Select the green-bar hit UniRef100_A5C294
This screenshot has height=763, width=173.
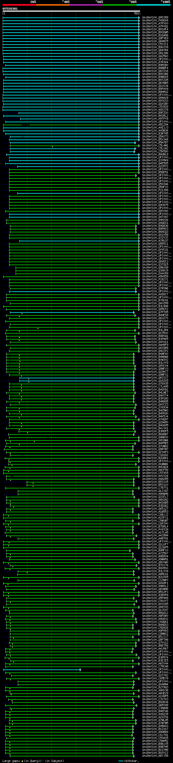(155, 125)
